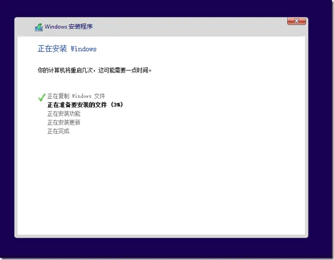Click the Windows setup icon in title bar

coord(39,27)
